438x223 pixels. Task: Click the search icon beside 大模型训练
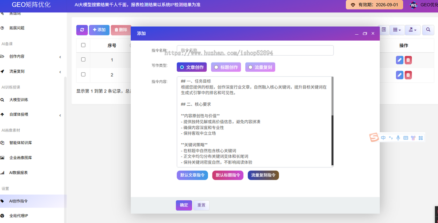point(2,99)
